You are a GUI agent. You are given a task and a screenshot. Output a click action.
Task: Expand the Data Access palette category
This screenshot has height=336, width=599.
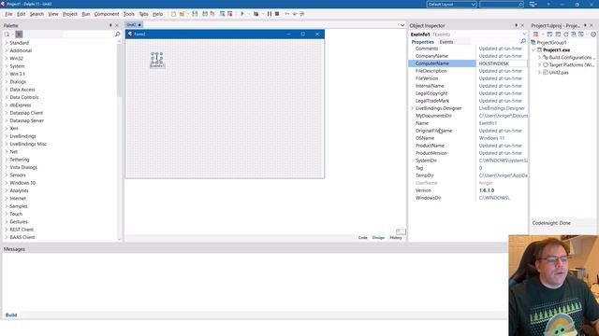7,90
